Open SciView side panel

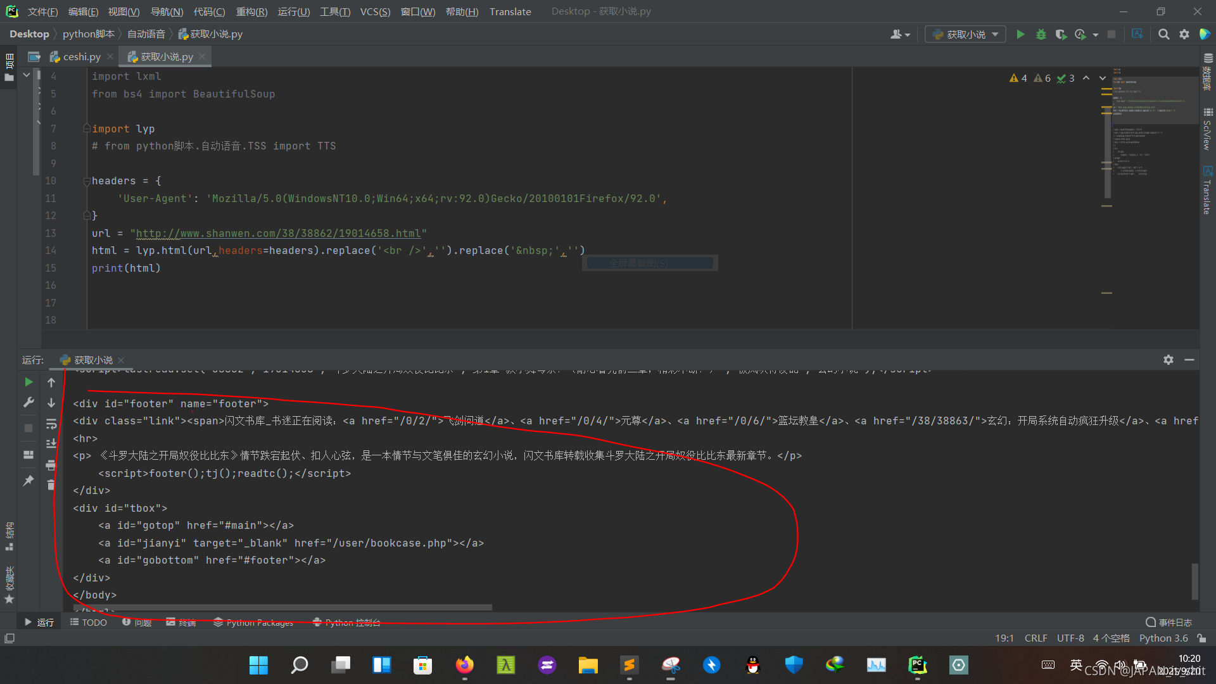(x=1208, y=128)
